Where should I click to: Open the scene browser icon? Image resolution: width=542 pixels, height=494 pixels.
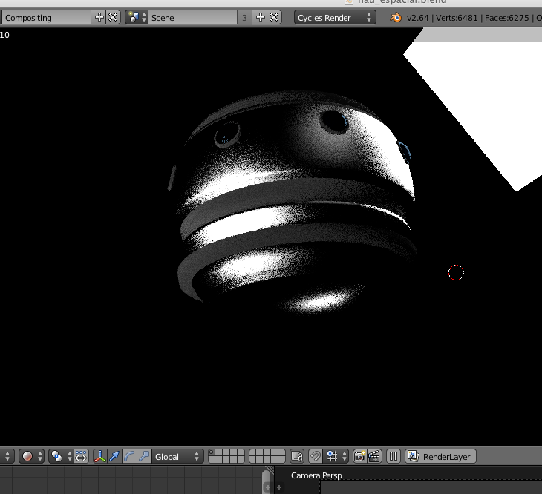[x=134, y=17]
